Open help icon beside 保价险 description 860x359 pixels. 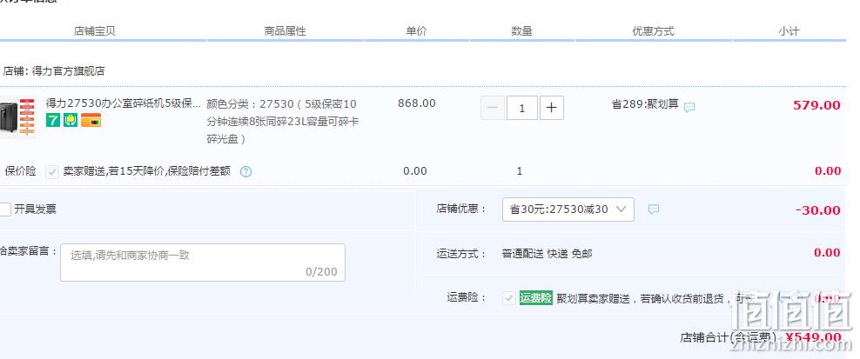pyautogui.click(x=246, y=172)
